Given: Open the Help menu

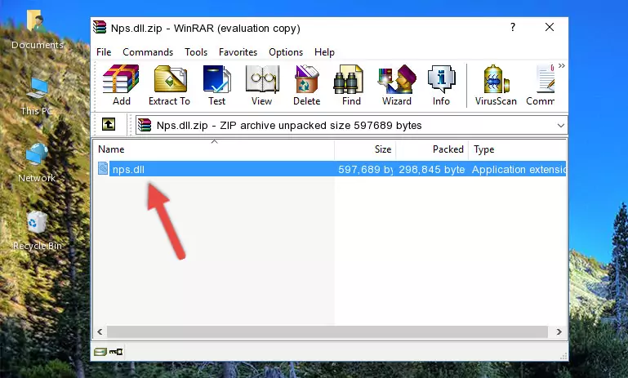Looking at the screenshot, I should 324,52.
